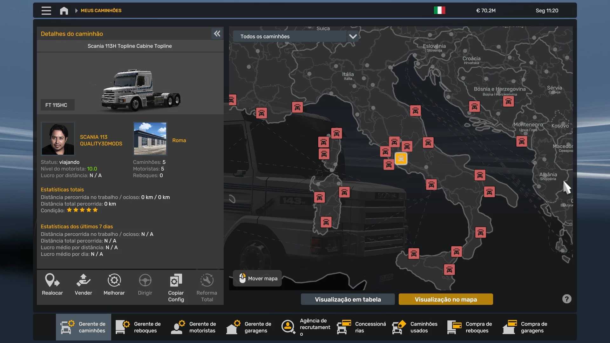Open the Italian flag country indicator
This screenshot has height=343, width=610.
[x=439, y=10]
